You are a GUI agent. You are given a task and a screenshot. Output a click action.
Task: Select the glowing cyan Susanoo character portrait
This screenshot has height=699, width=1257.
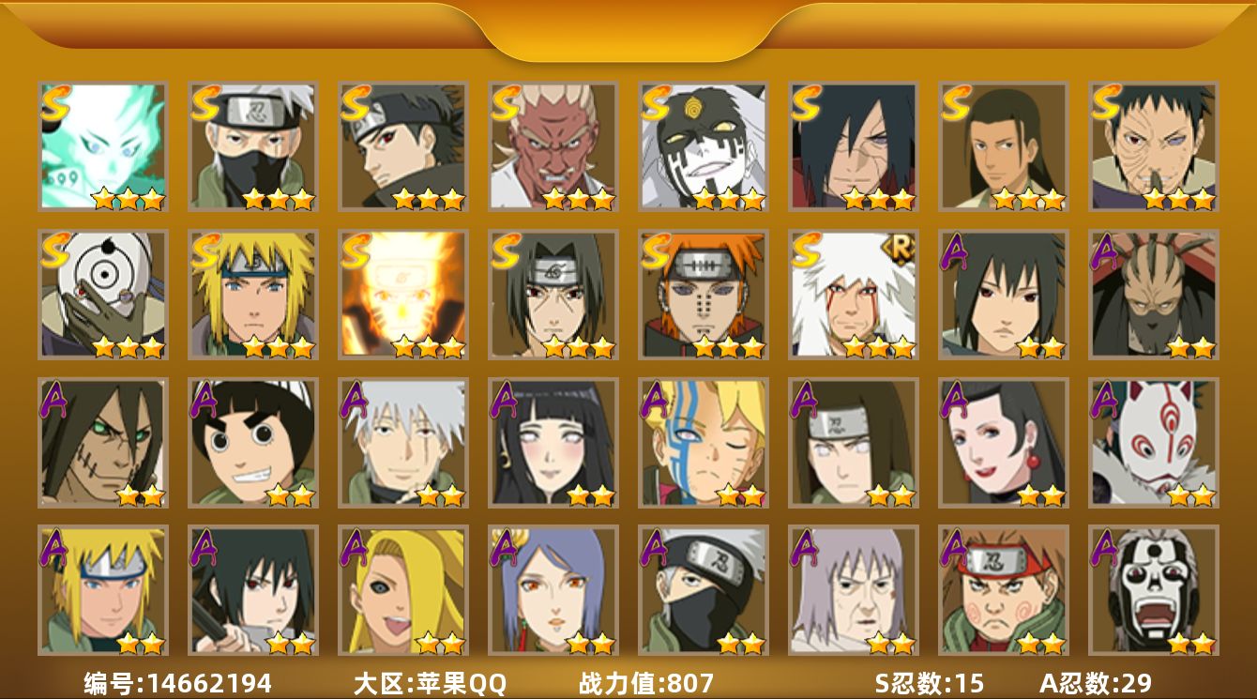pyautogui.click(x=102, y=146)
